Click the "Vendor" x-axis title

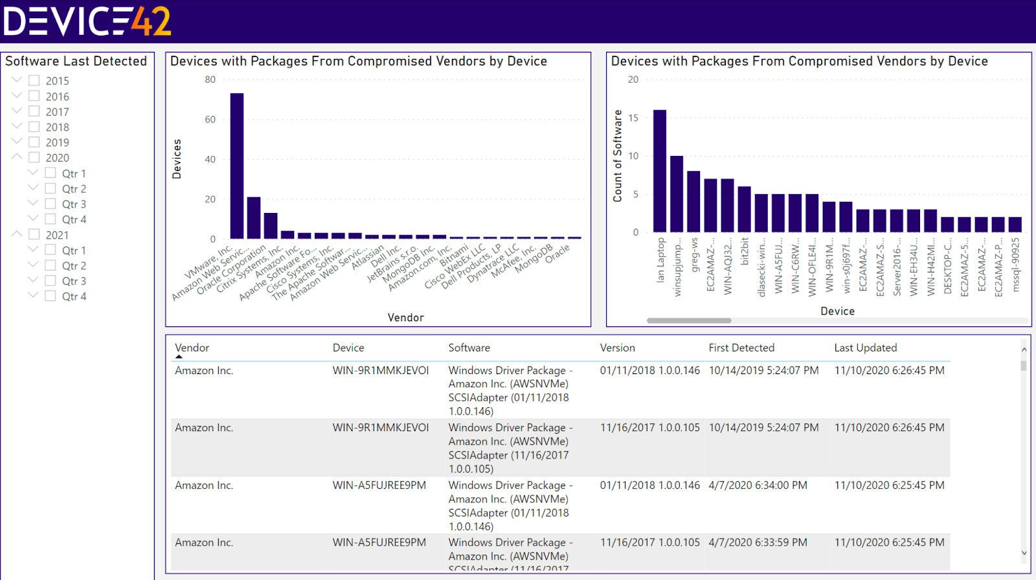406,317
